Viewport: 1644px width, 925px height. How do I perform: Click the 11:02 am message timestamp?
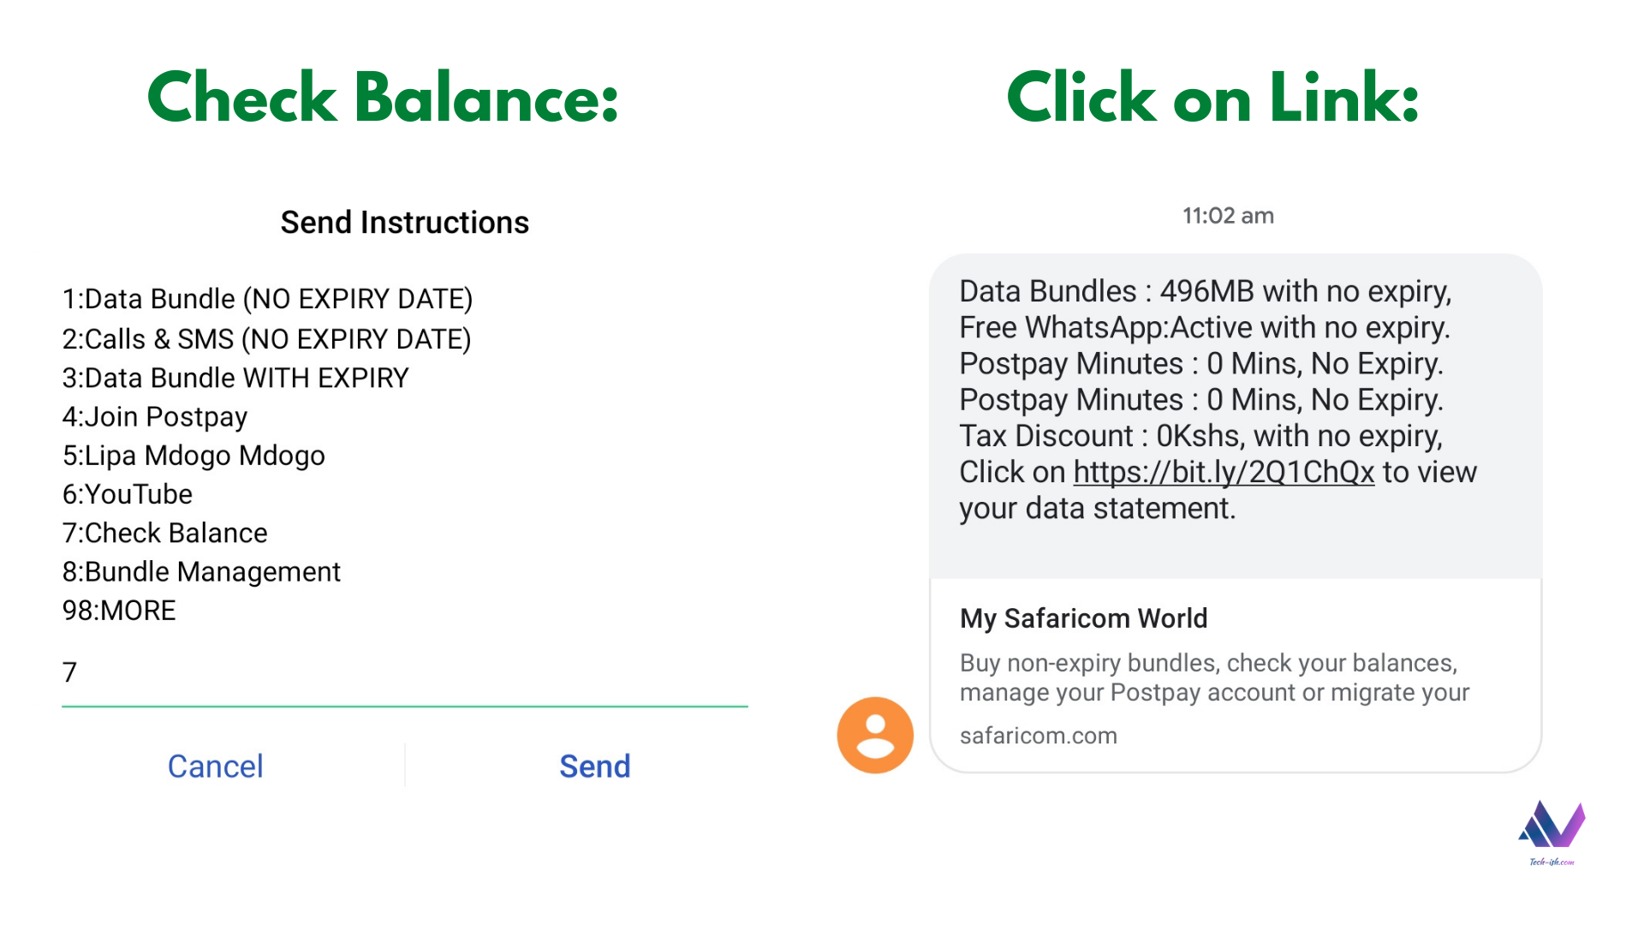pos(1228,216)
